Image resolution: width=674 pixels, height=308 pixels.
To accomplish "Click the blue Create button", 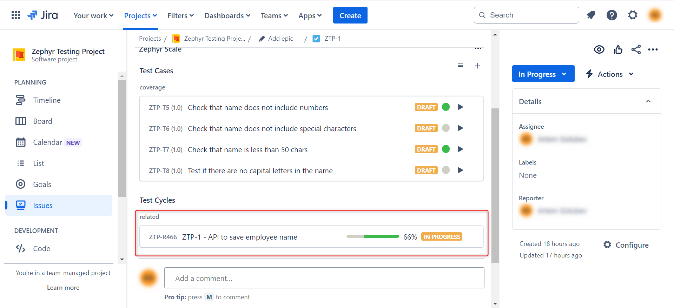I will click(x=350, y=15).
